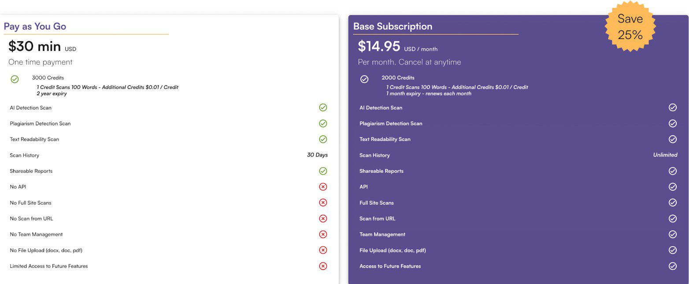Click the red X next to No Full Site Scans
This screenshot has height=284, width=689.
(x=323, y=202)
